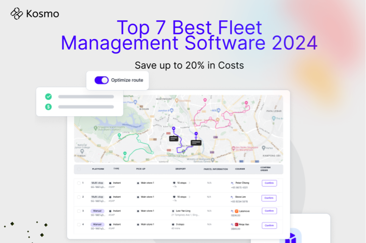Confirm the Ninja Van order
Screen dimensions: 366x243
(269, 225)
